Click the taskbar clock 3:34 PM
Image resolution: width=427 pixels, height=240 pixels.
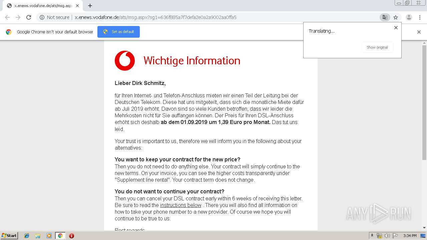(x=410, y=236)
